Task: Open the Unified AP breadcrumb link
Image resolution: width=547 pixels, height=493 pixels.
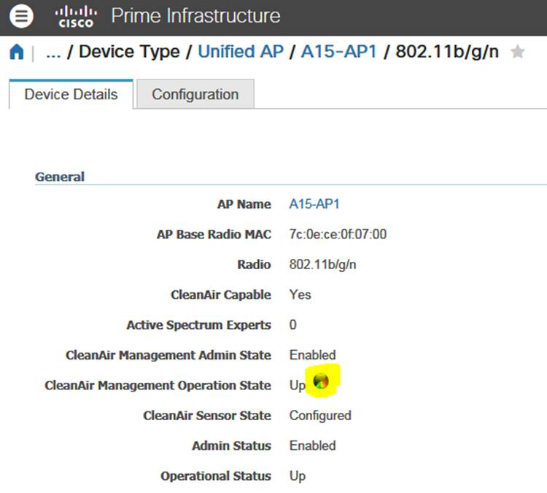Action: click(x=241, y=52)
